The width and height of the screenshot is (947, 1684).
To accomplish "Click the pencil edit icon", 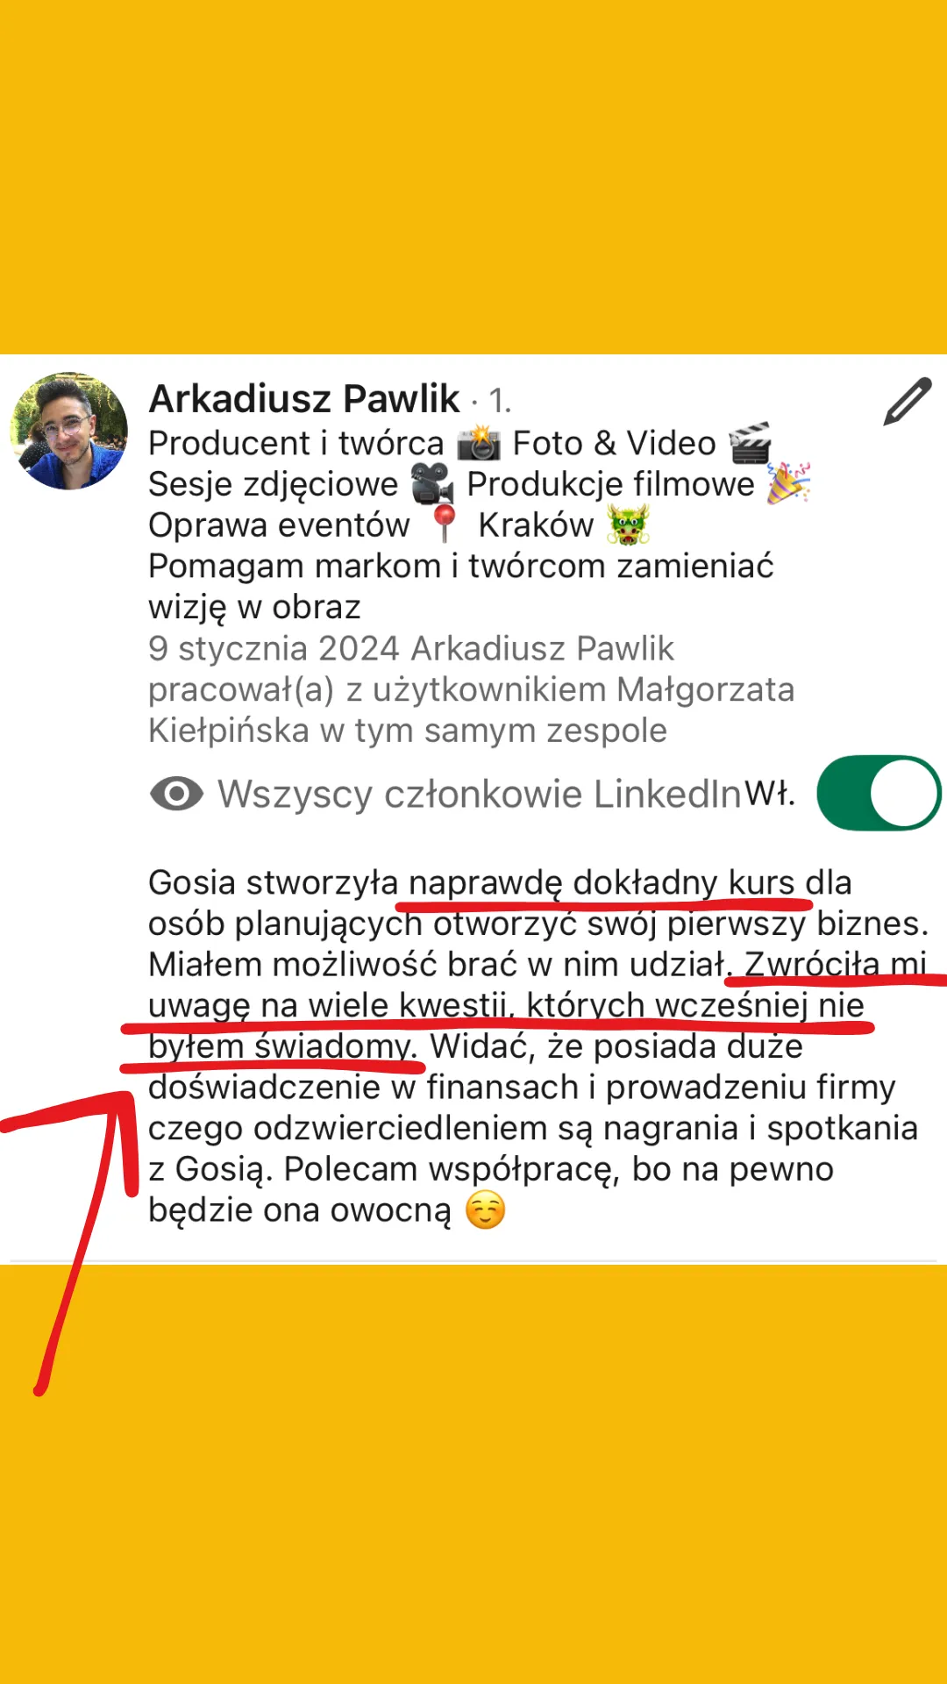I will pyautogui.click(x=908, y=402).
